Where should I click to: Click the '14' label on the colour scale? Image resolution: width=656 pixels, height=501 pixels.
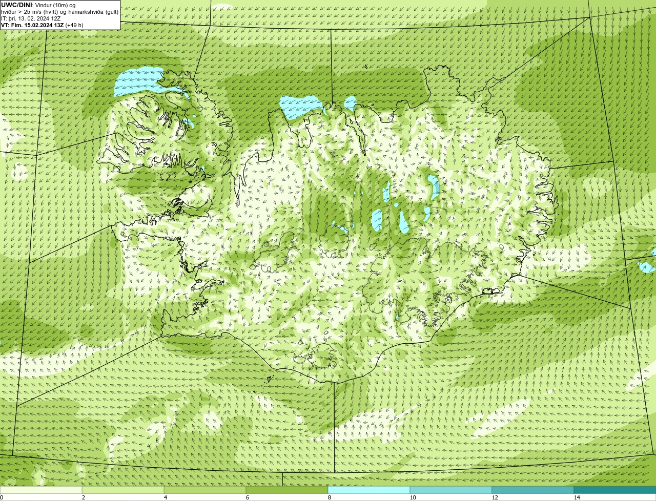click(x=577, y=497)
